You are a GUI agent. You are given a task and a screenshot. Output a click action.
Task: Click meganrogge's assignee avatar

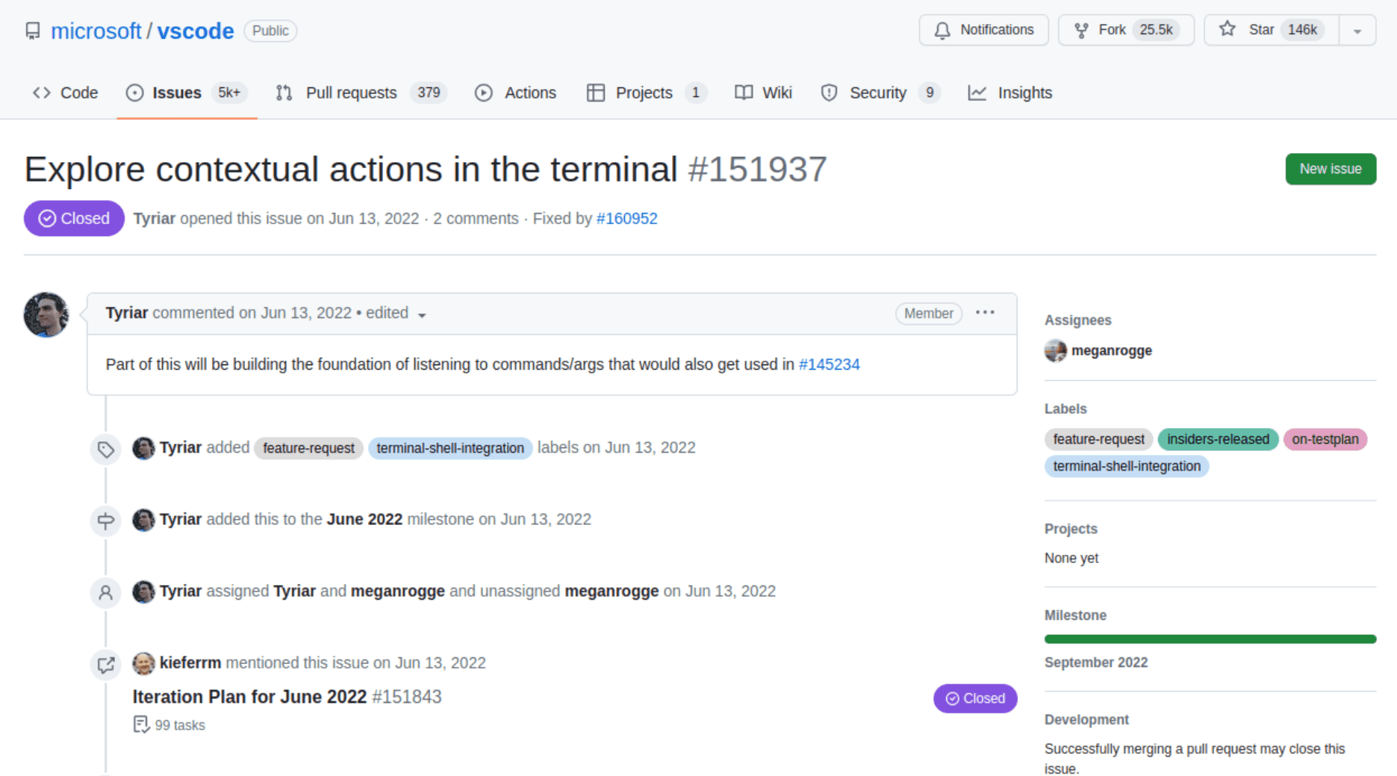tap(1055, 350)
